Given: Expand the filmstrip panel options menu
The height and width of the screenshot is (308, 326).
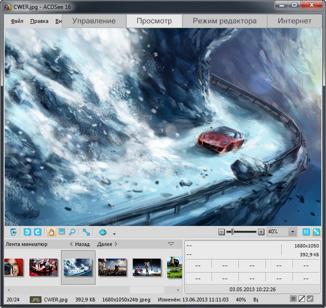Looking at the screenshot, I should click(x=172, y=244).
